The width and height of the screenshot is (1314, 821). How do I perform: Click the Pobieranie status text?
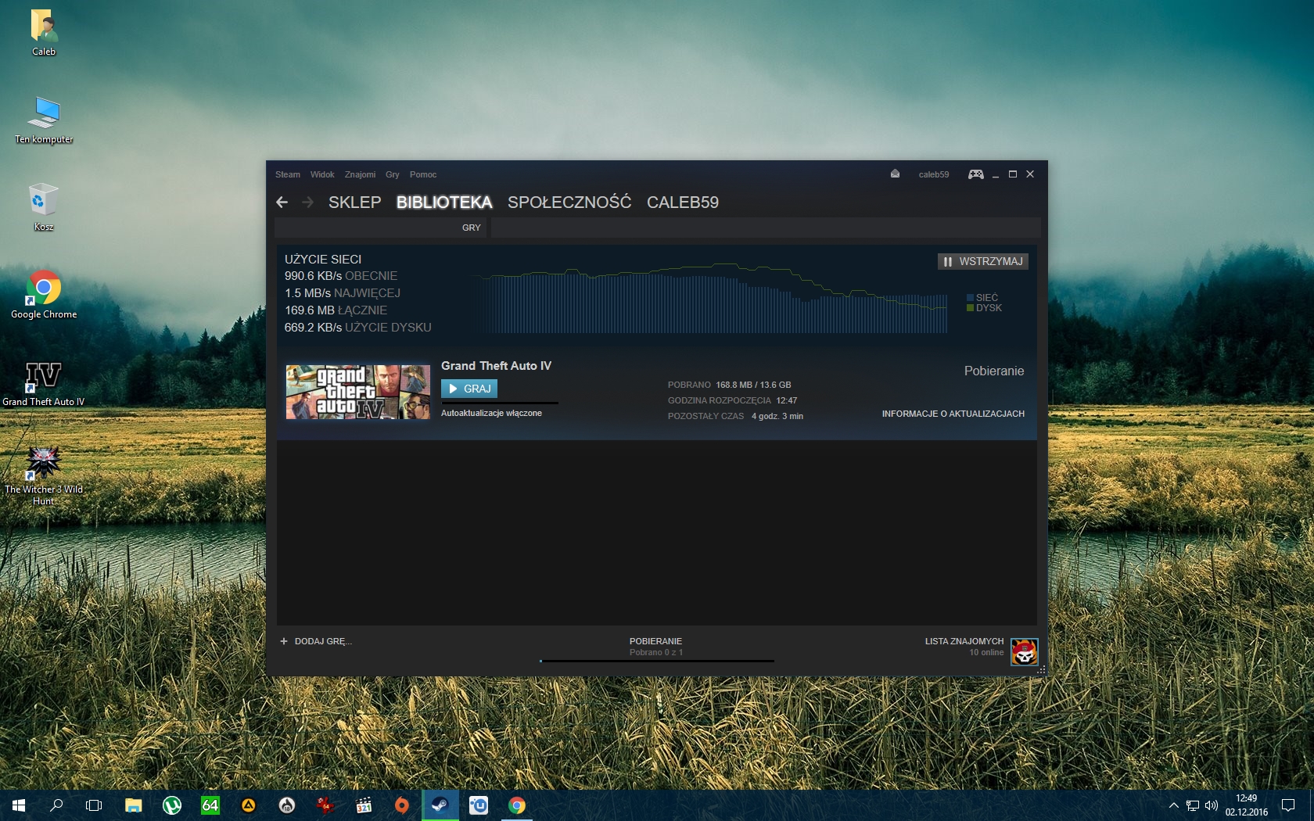click(994, 371)
